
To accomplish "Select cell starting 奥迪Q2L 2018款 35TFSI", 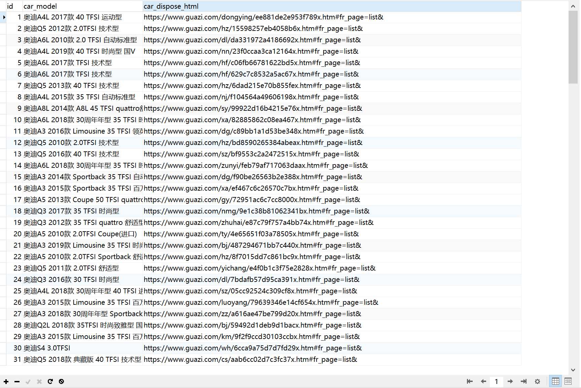I will pos(82,325).
